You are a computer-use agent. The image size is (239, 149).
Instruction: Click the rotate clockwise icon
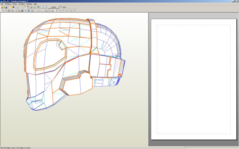click(x=74, y=10)
